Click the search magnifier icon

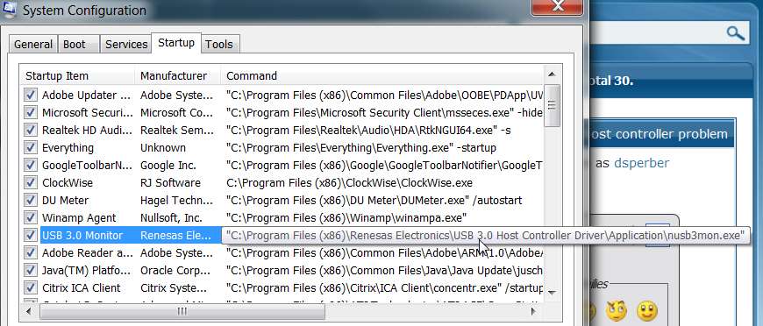click(735, 33)
